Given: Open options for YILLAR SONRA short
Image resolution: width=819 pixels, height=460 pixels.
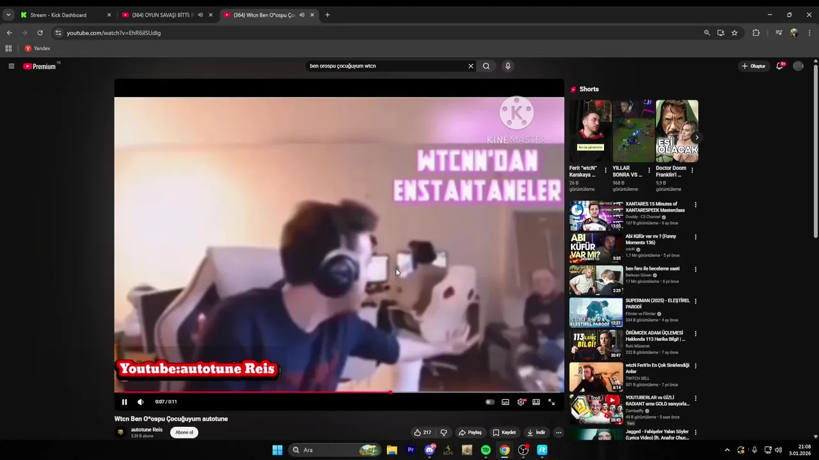Looking at the screenshot, I should point(649,171).
